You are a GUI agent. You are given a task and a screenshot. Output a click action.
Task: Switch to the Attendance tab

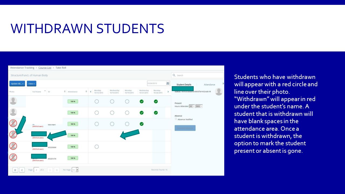click(x=209, y=85)
